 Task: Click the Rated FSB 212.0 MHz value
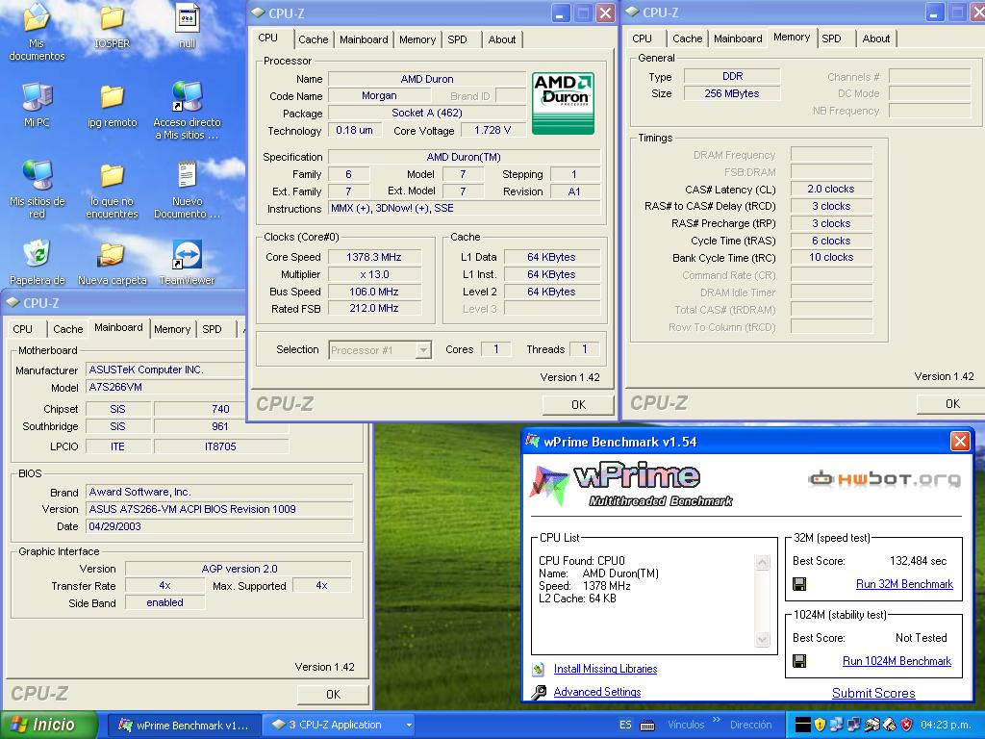[374, 309]
